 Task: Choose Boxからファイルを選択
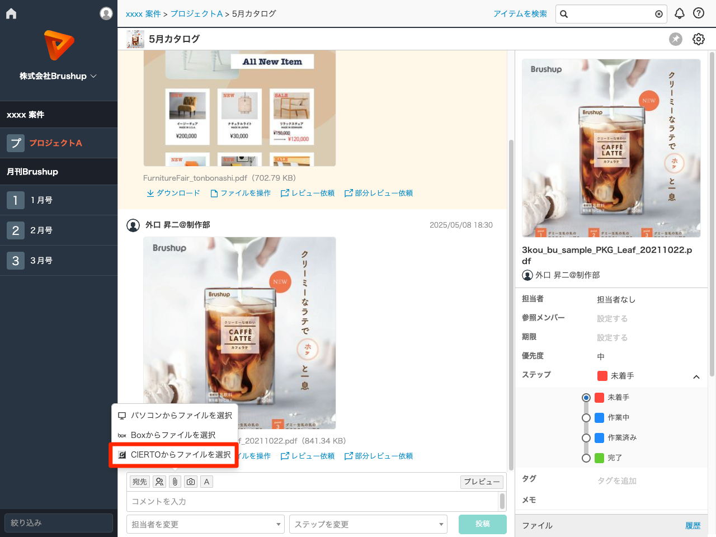(x=175, y=435)
